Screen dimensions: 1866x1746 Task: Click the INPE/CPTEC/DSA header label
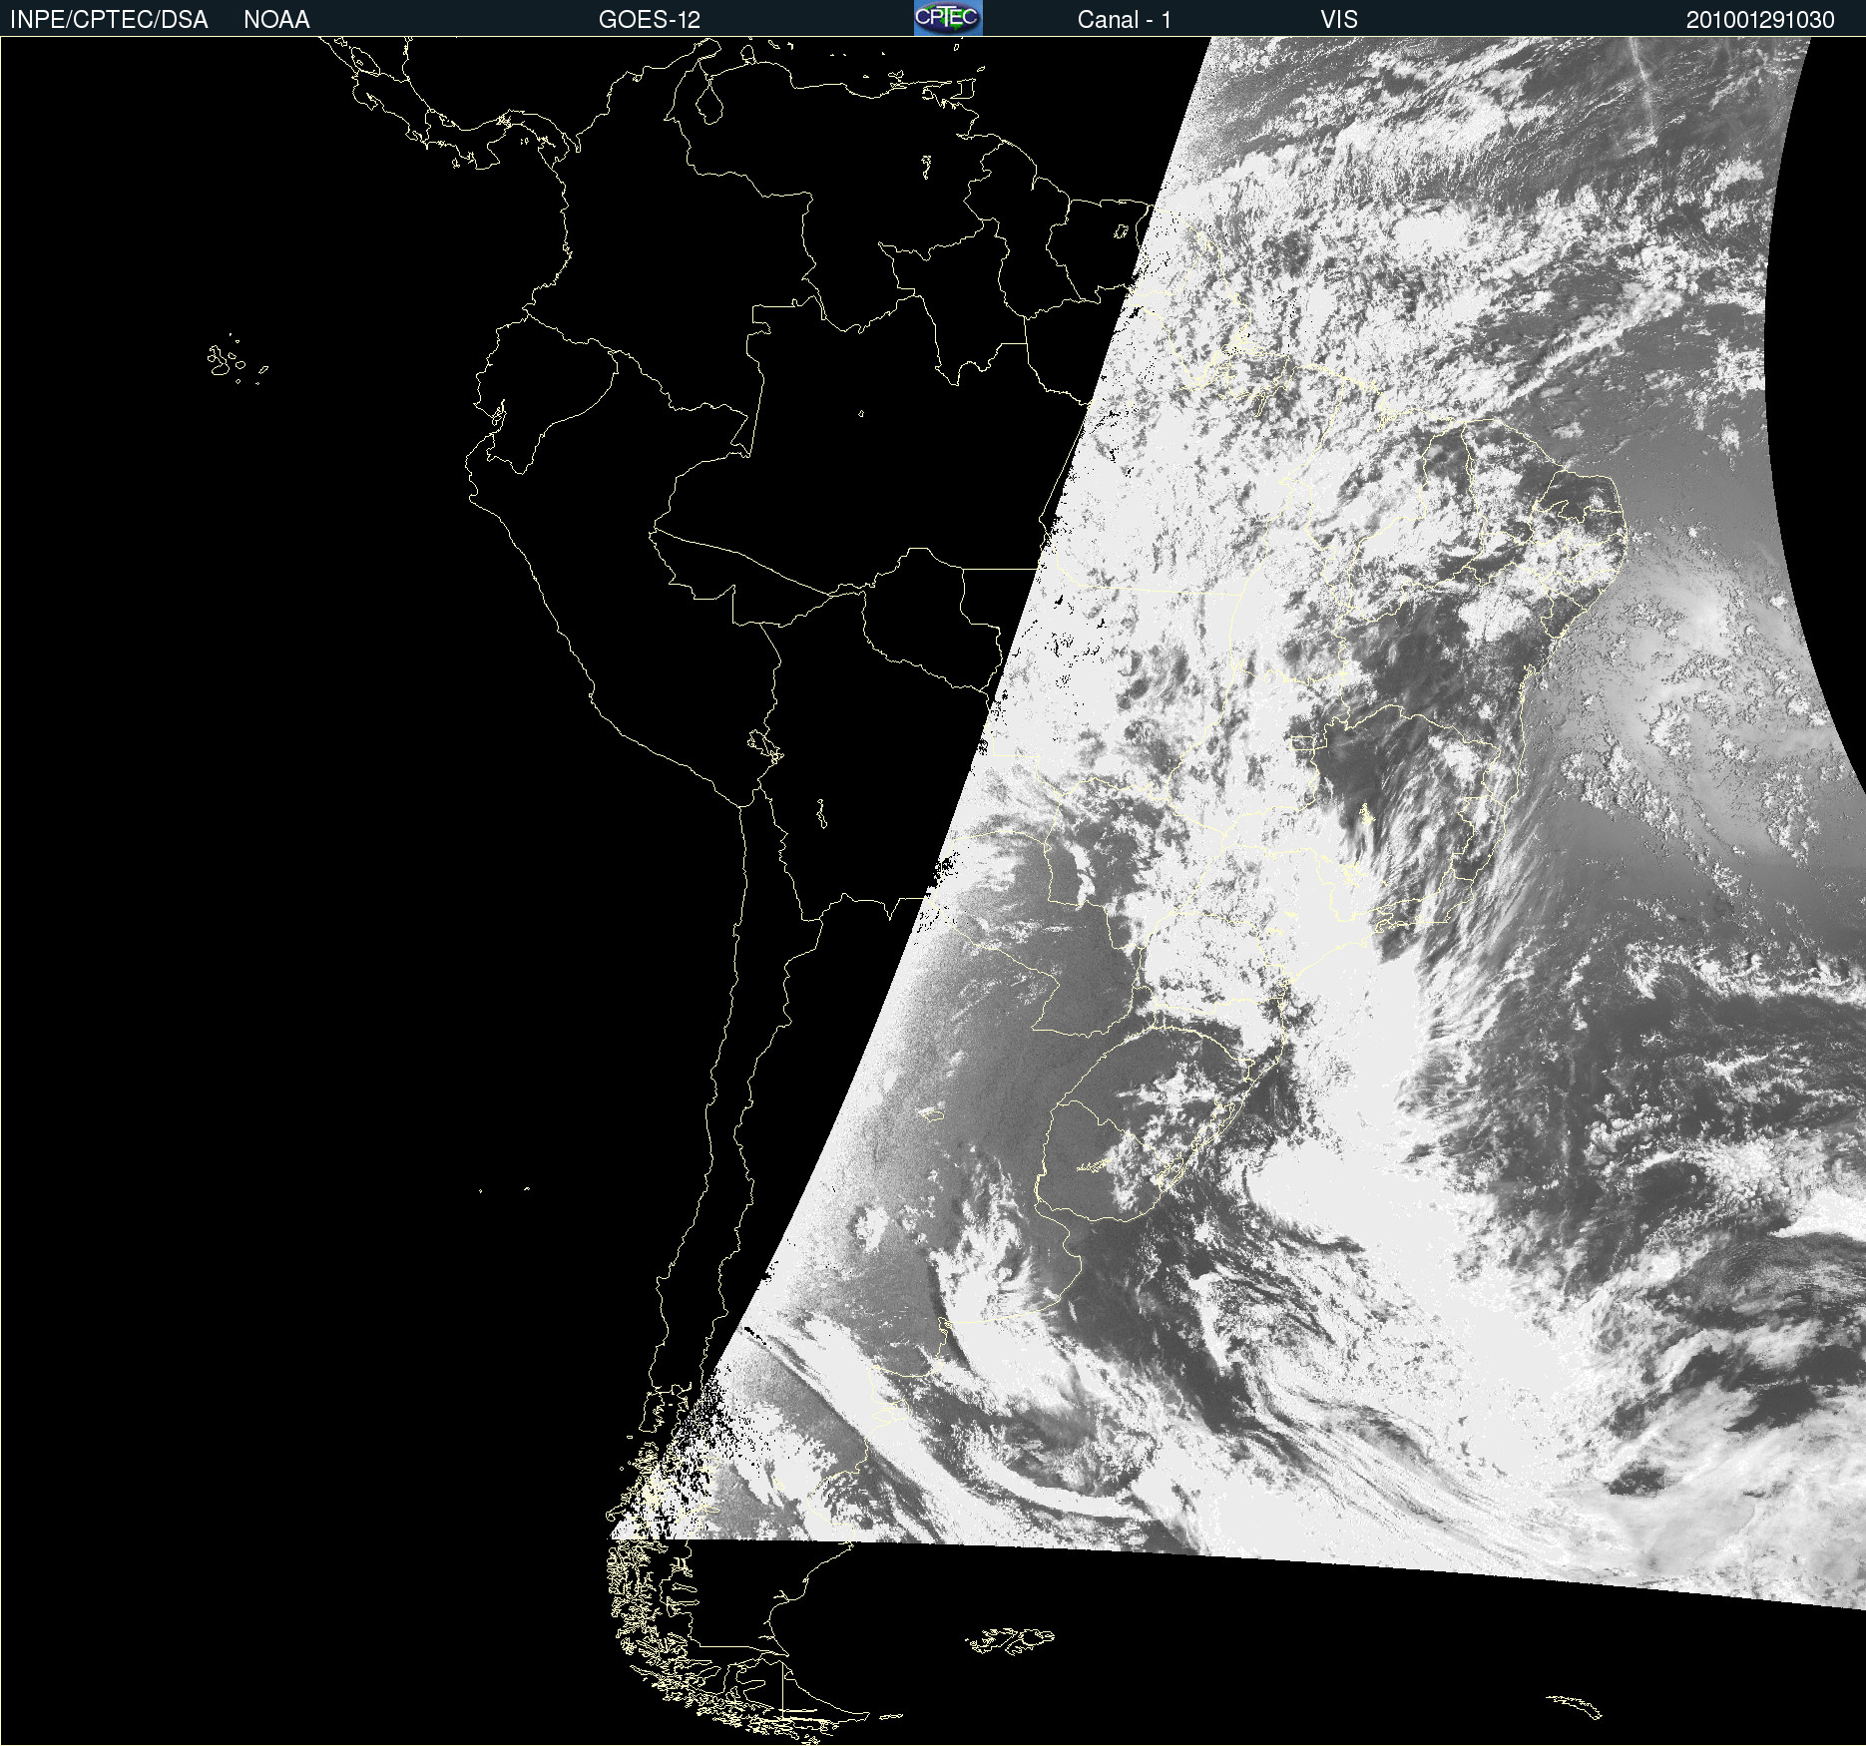point(109,20)
